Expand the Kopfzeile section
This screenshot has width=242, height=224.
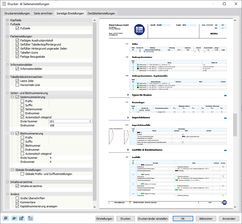pos(7,20)
